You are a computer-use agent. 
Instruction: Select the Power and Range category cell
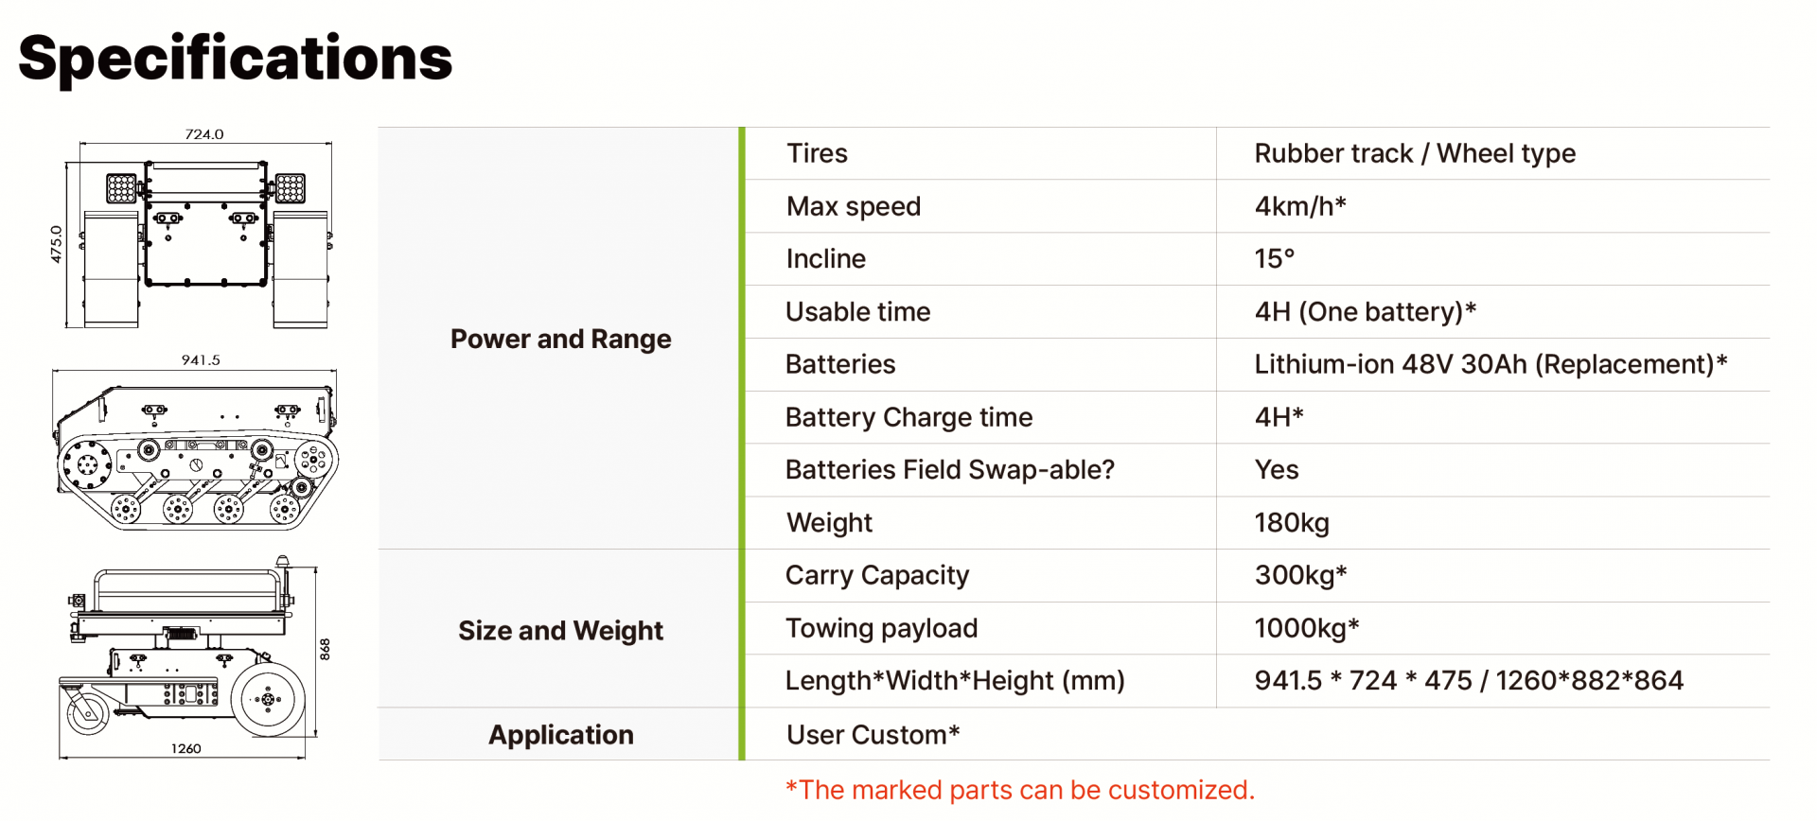click(560, 339)
